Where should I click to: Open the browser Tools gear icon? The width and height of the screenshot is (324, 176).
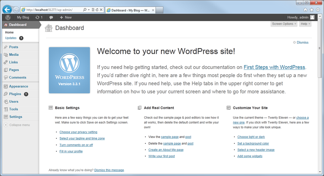pyautogui.click(x=318, y=10)
